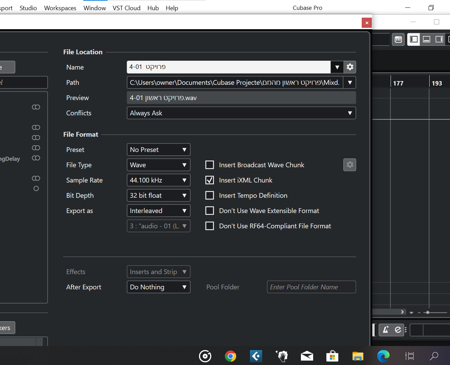Open the Name field history dropdown arrow
The width and height of the screenshot is (450, 365).
point(337,67)
